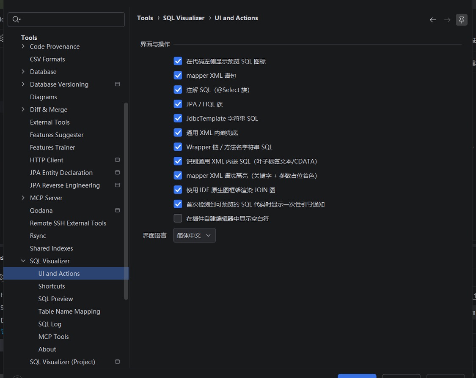Viewport: 476px width, 378px height.
Task: Select SQL Preview page
Action: coord(55,299)
